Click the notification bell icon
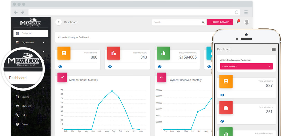281x136 pixels. pos(237,22)
